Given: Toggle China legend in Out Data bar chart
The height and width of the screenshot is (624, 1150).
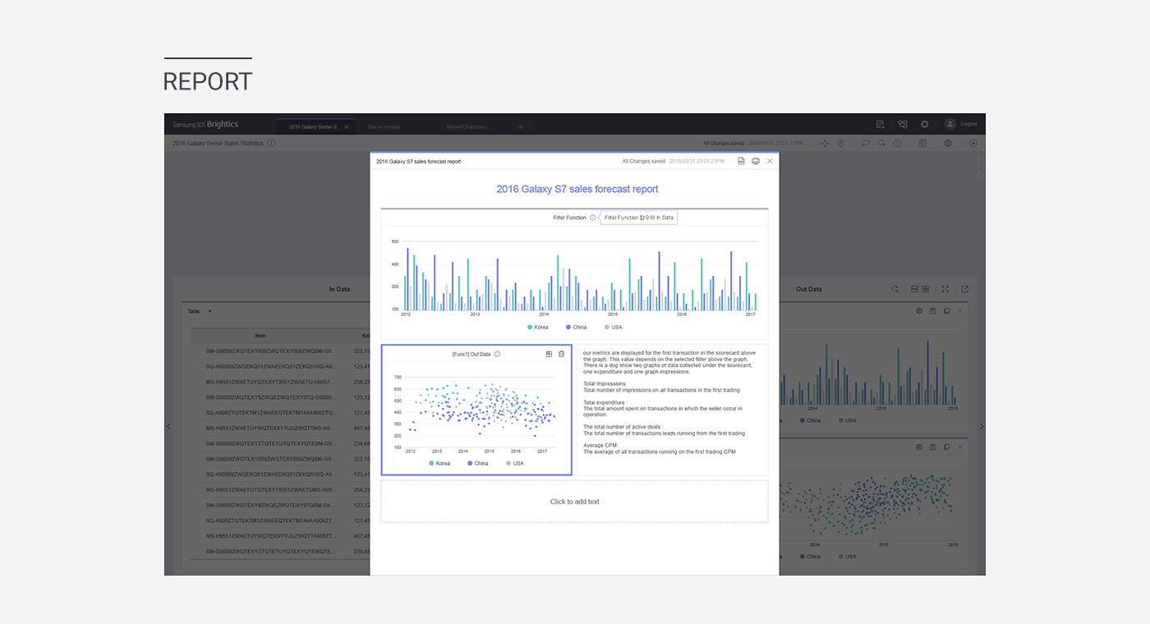Looking at the screenshot, I should 809,420.
